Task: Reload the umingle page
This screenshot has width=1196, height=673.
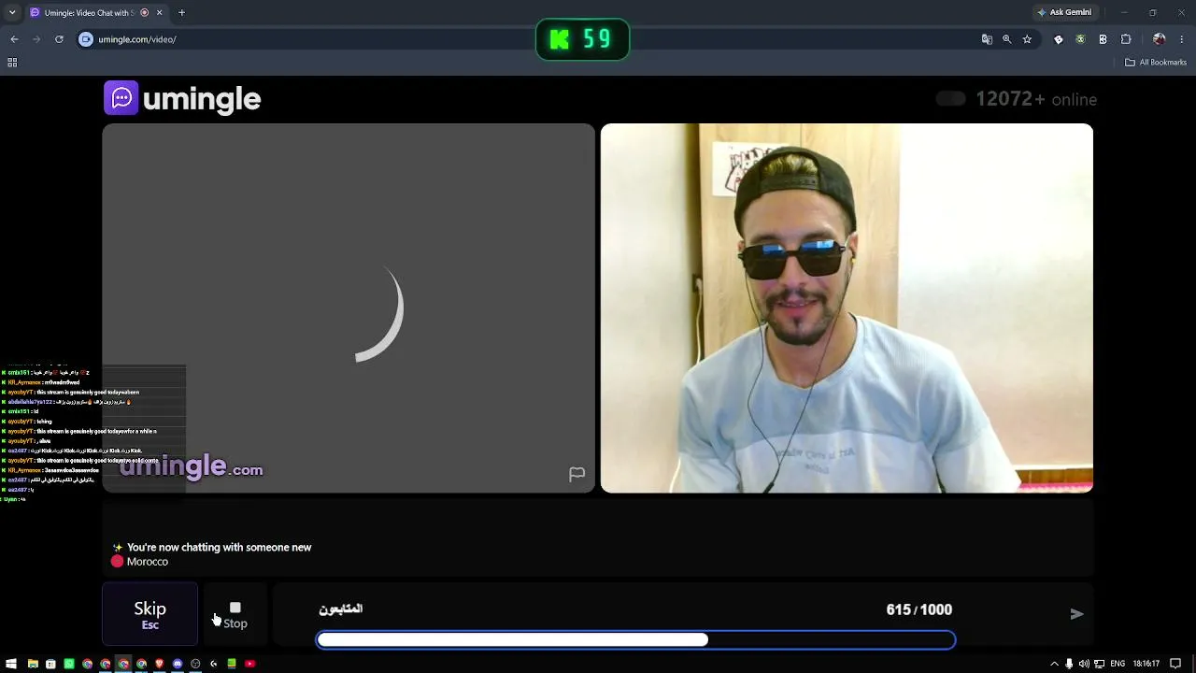Action: pyautogui.click(x=59, y=39)
